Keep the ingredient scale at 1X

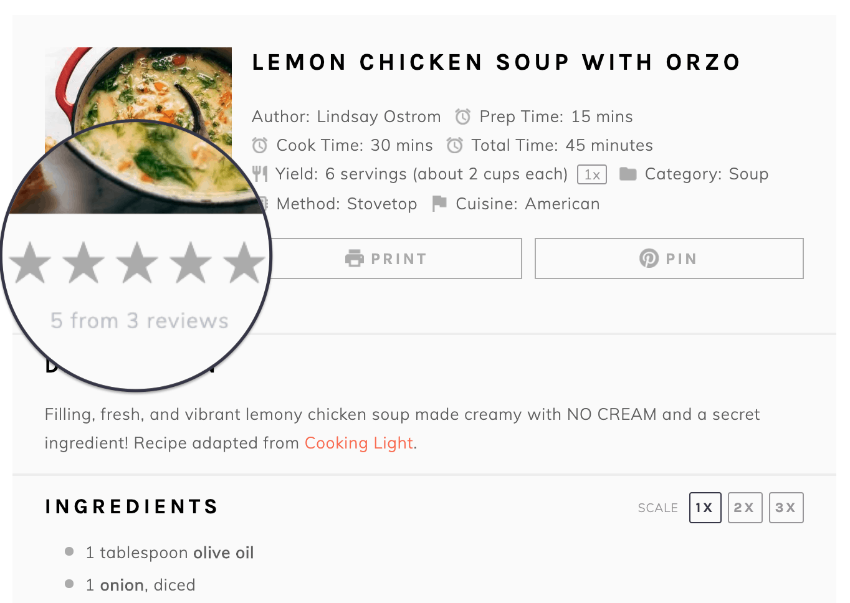point(704,508)
